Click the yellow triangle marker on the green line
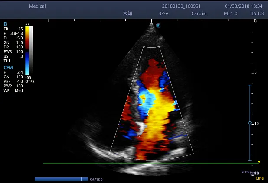The image size is (268, 183). [x=259, y=162]
